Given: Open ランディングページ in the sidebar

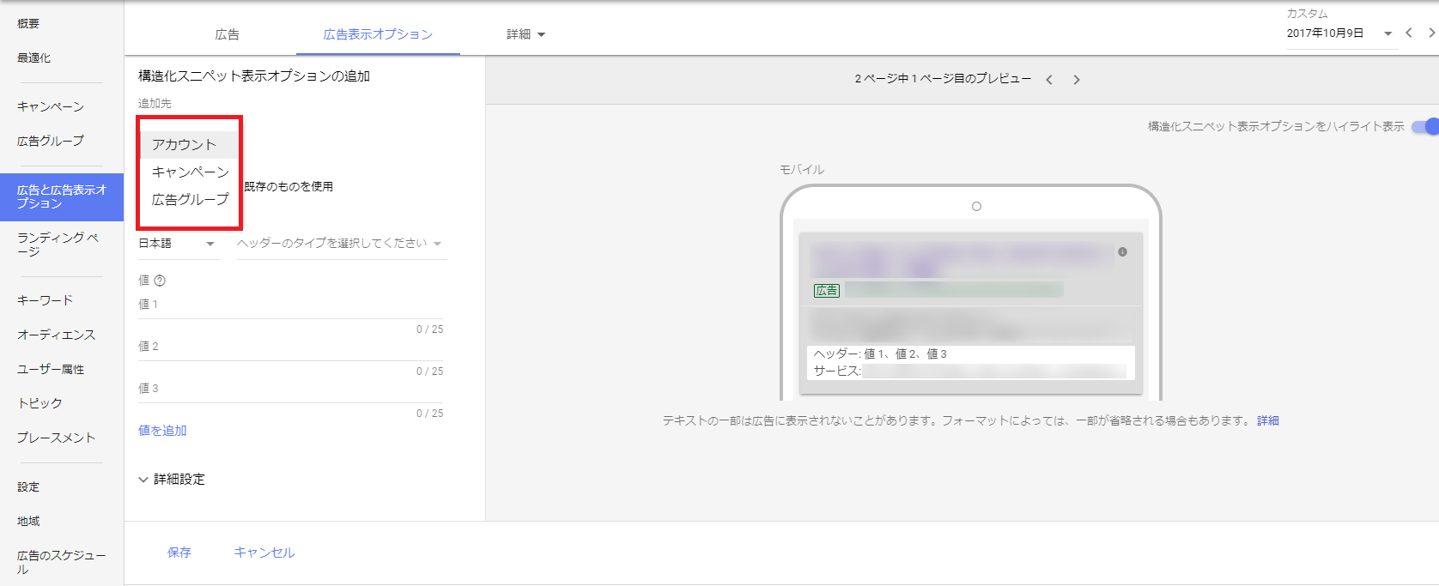Looking at the screenshot, I should pyautogui.click(x=58, y=244).
